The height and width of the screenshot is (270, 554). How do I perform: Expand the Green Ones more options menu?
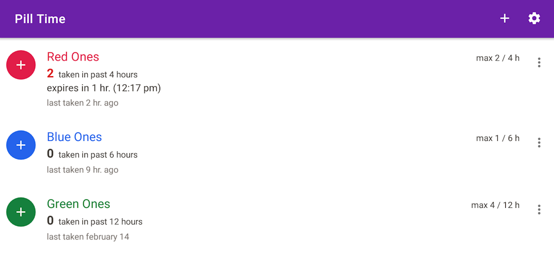click(539, 210)
